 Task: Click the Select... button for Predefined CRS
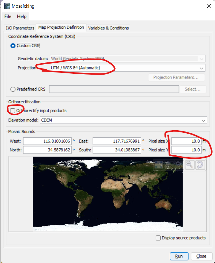point(193,89)
